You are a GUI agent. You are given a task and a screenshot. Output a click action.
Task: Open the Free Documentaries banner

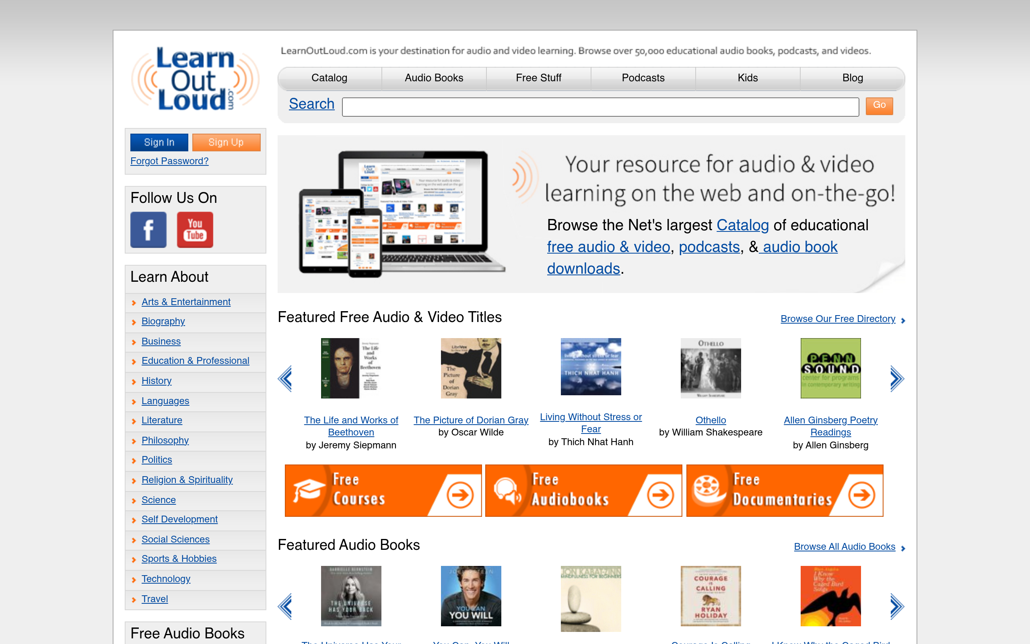click(x=785, y=490)
